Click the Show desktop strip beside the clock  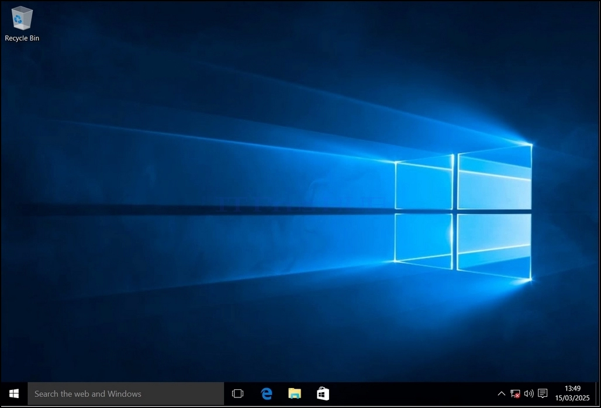point(598,393)
